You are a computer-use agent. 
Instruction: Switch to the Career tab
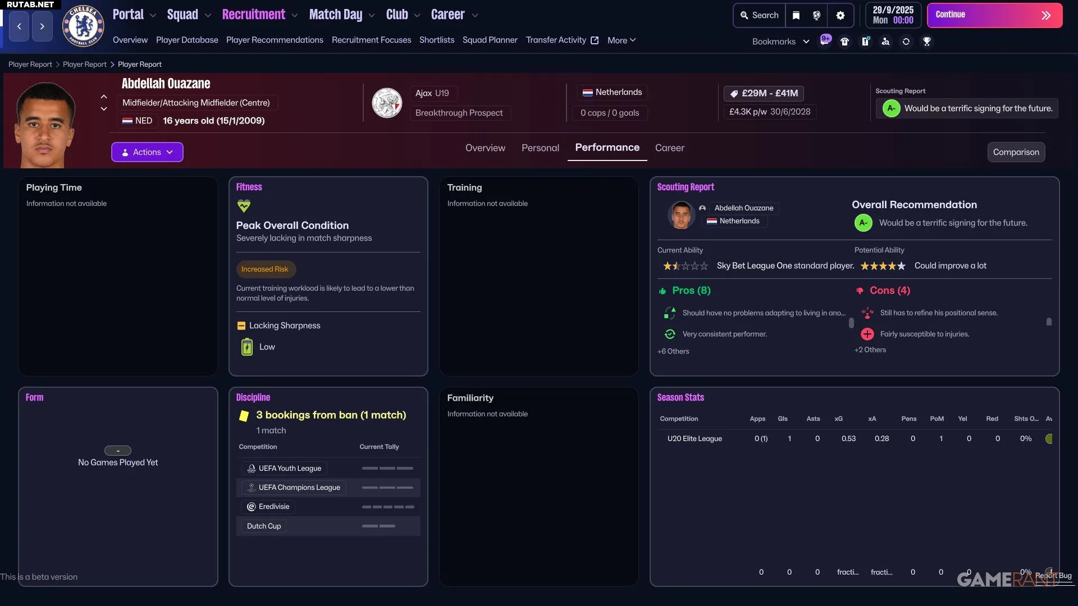coord(669,148)
